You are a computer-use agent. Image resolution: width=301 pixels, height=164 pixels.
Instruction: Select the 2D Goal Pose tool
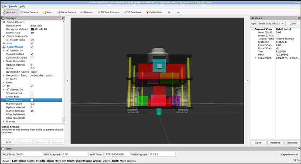(x=133, y=12)
